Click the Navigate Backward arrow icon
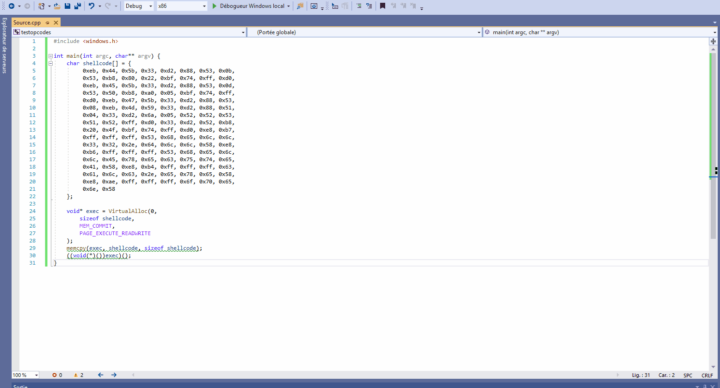 [x=12, y=6]
